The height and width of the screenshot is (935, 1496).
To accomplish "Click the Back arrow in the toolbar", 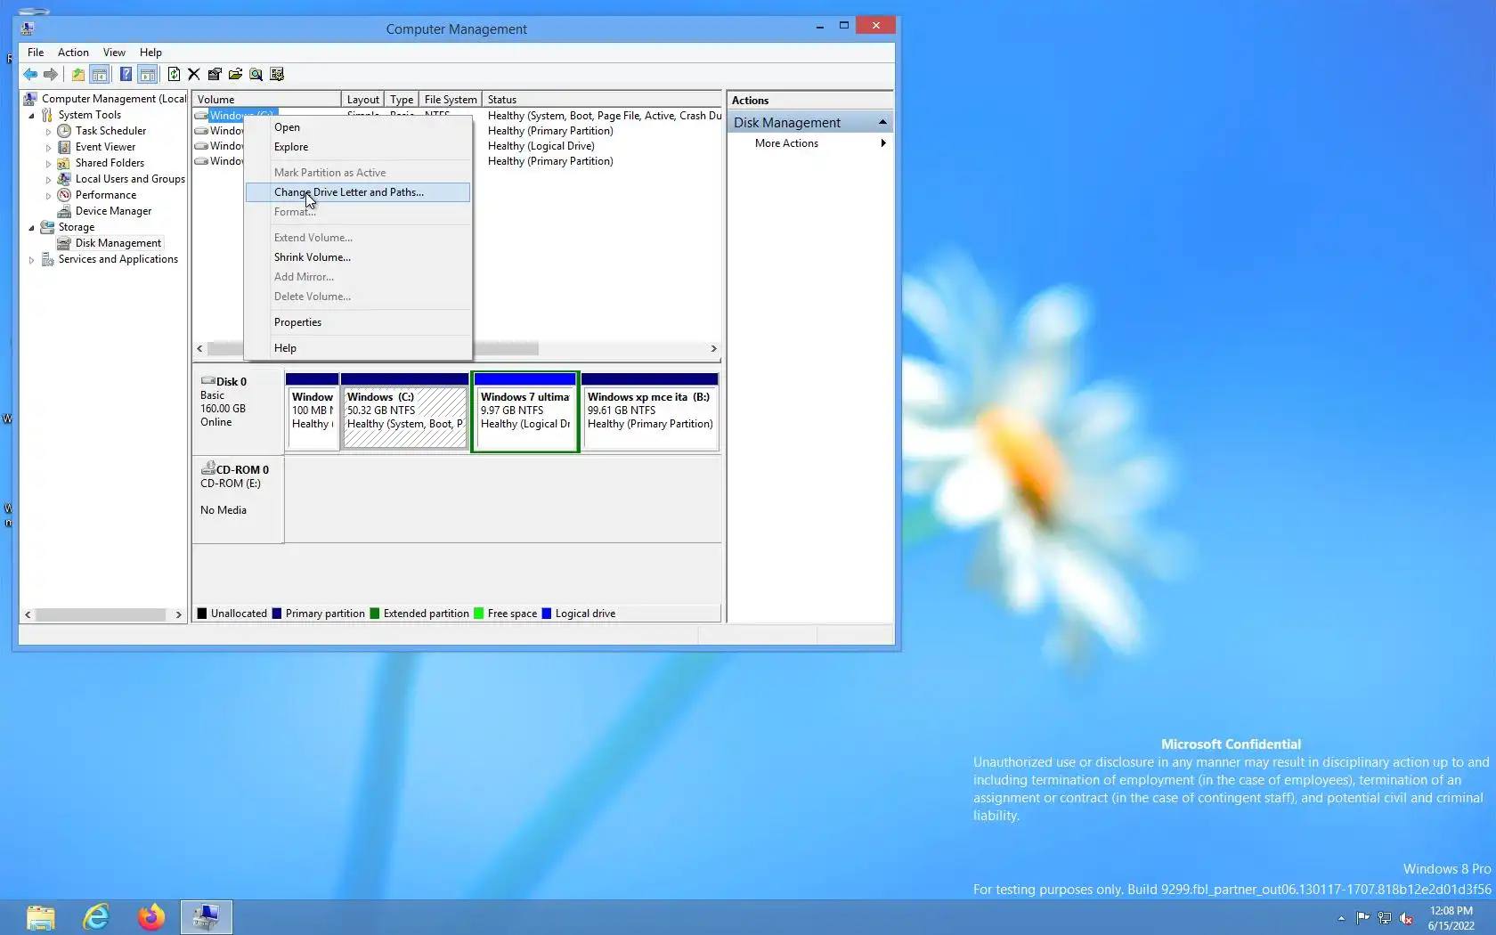I will click(x=30, y=75).
